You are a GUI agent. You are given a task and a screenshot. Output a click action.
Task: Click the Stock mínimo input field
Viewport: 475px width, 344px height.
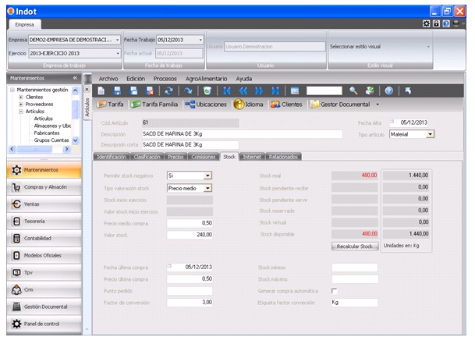(x=354, y=268)
